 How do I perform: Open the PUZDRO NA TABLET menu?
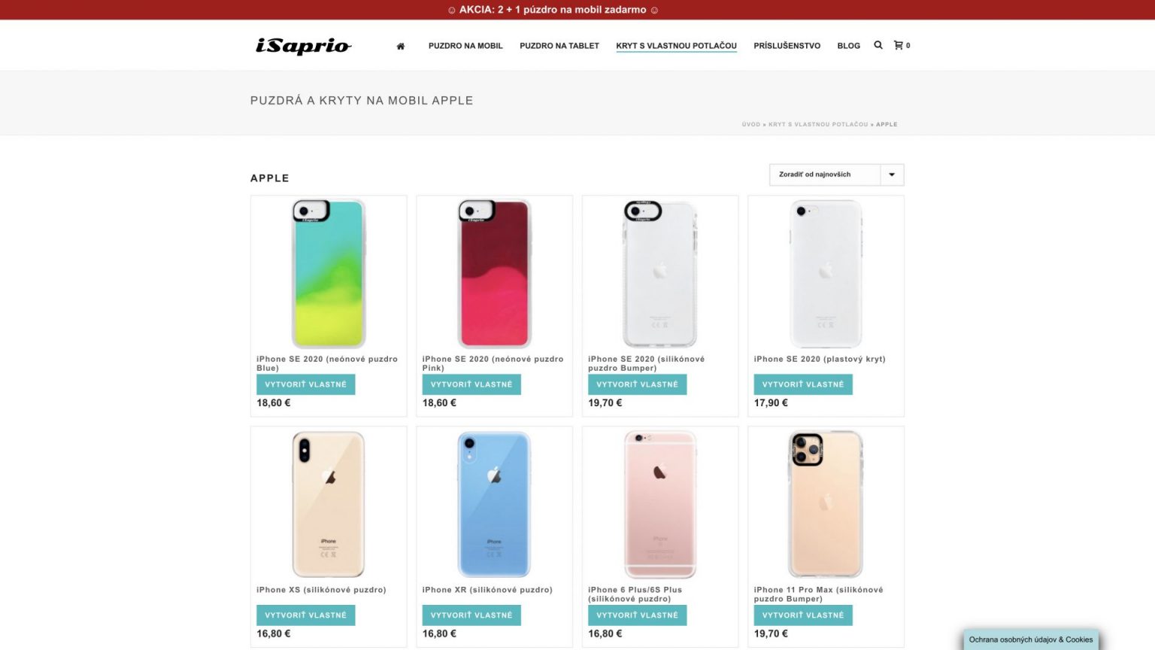559,46
